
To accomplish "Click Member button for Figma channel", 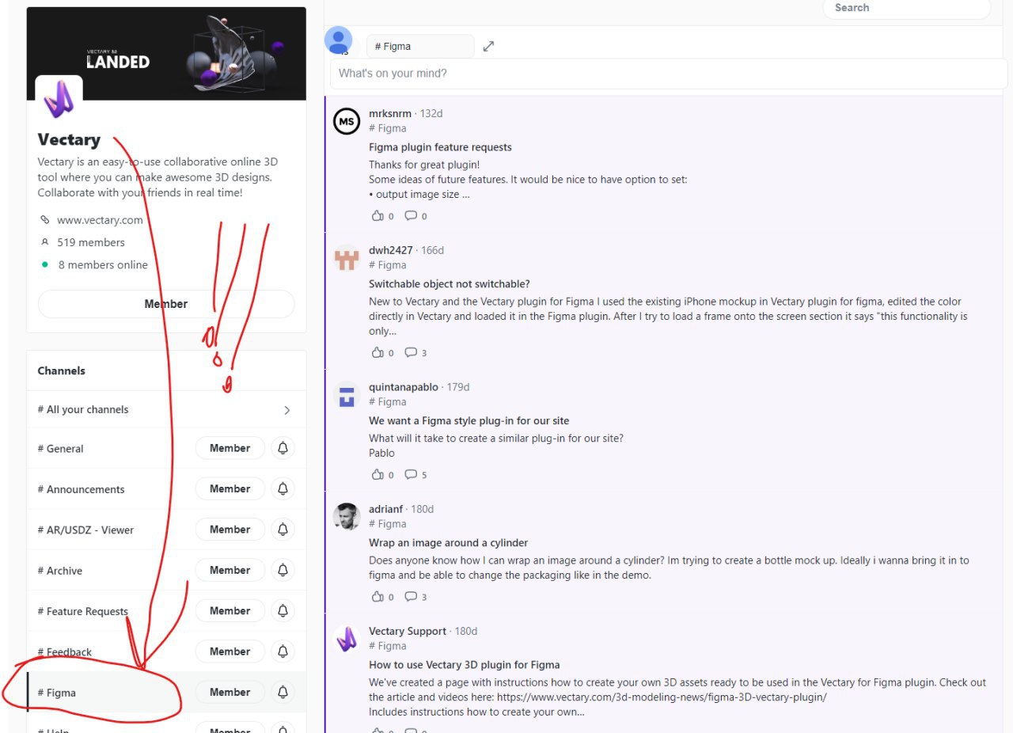I will [x=230, y=692].
